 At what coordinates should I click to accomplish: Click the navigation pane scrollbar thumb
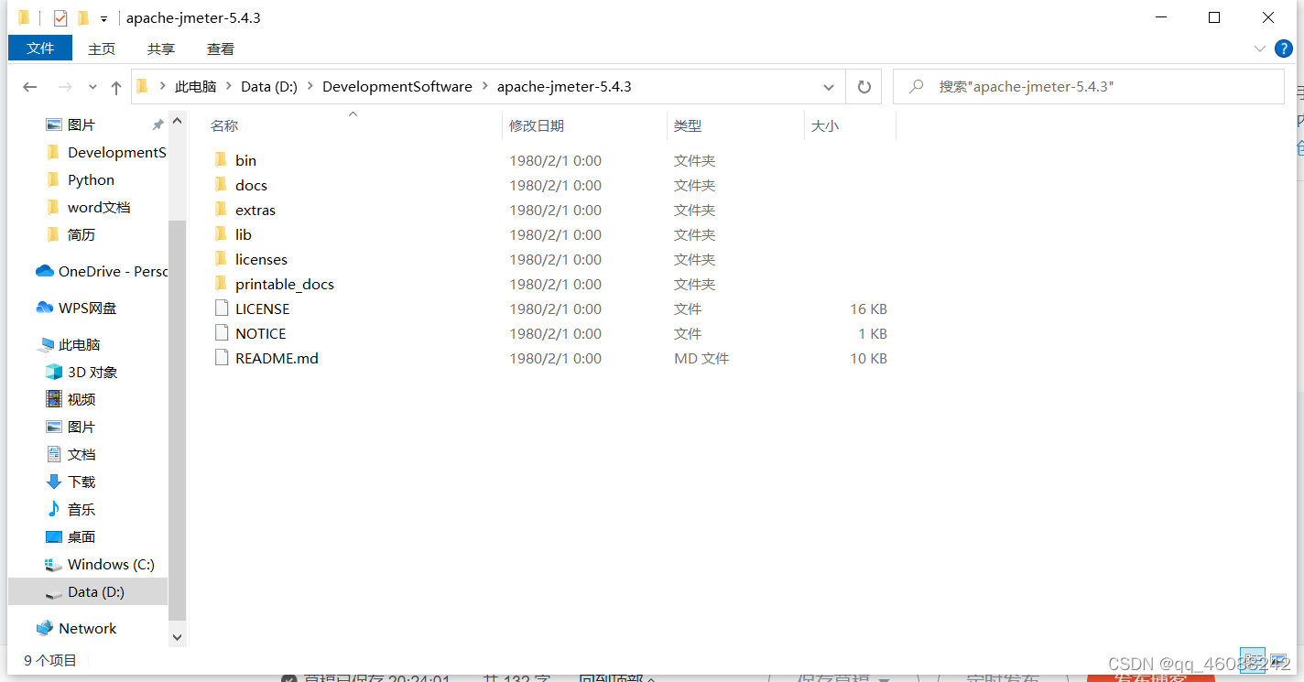click(x=178, y=421)
